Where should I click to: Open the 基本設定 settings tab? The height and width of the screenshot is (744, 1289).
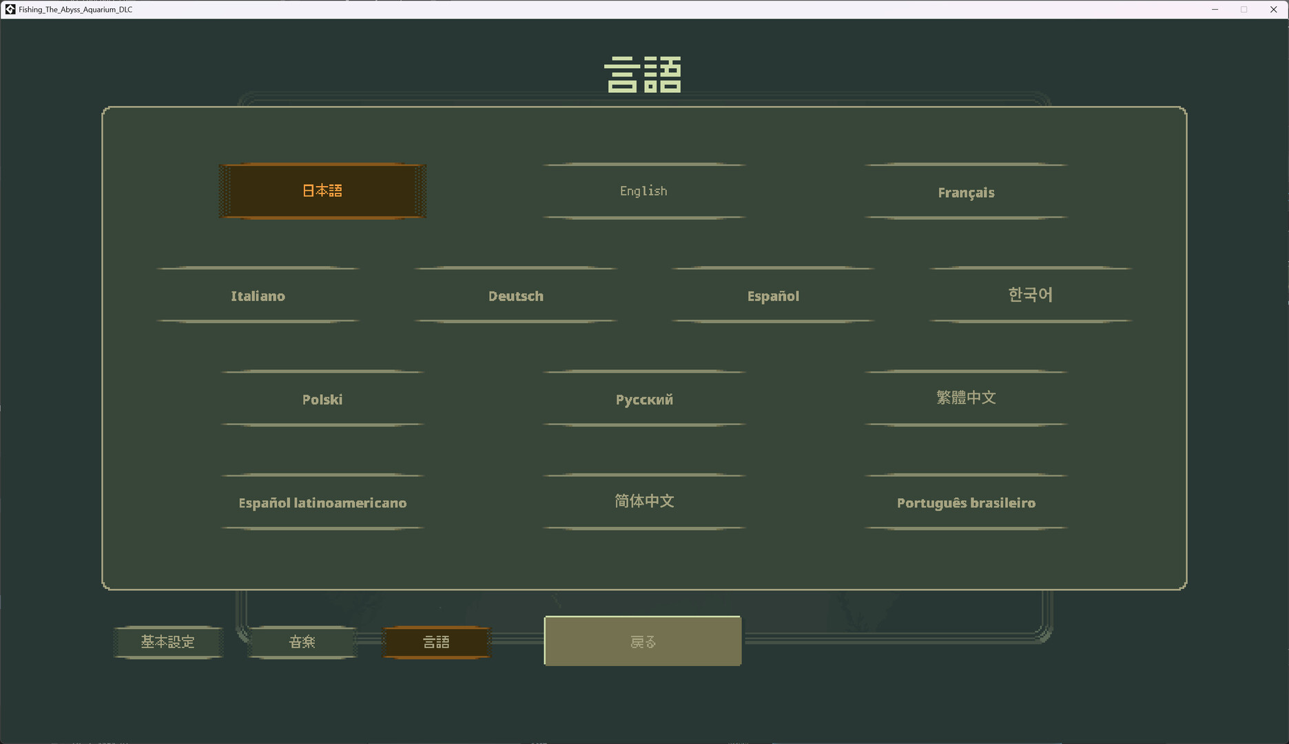[x=168, y=642]
